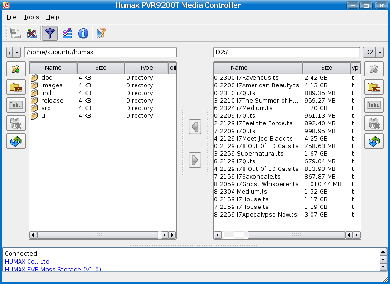
Task: Click the What's This help cursor icon
Action: (x=101, y=33)
